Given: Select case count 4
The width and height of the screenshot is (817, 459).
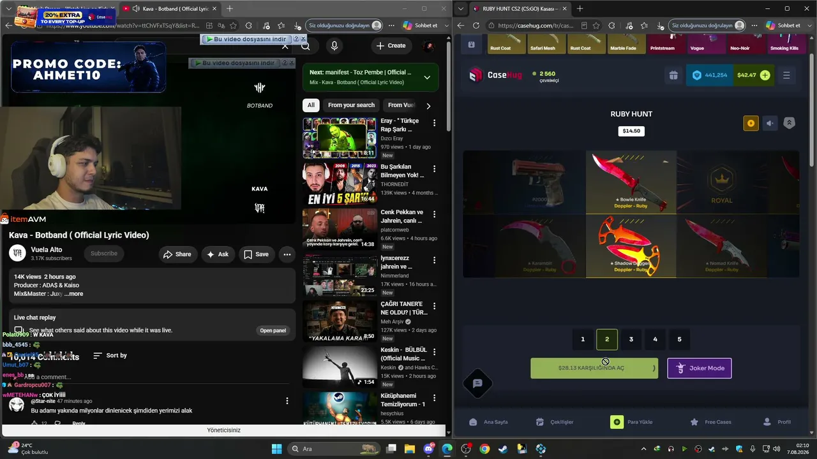Looking at the screenshot, I should [655, 339].
